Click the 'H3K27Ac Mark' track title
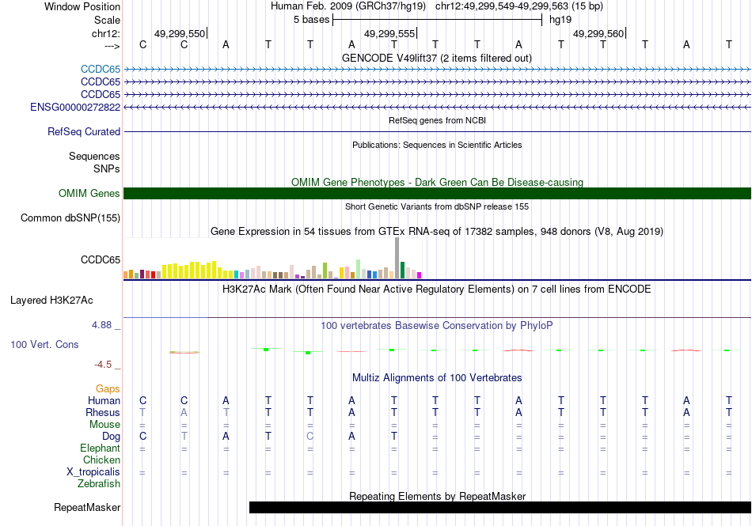 (x=437, y=289)
